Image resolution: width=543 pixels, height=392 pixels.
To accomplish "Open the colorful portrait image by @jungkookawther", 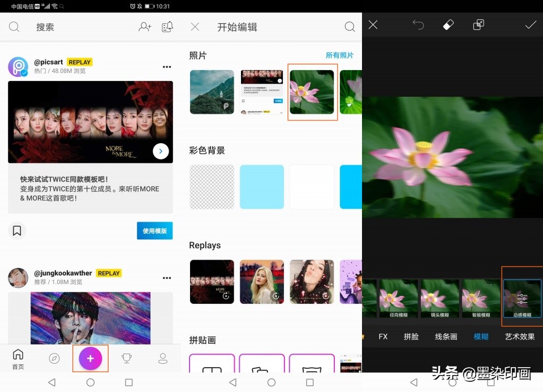I will (x=90, y=318).
